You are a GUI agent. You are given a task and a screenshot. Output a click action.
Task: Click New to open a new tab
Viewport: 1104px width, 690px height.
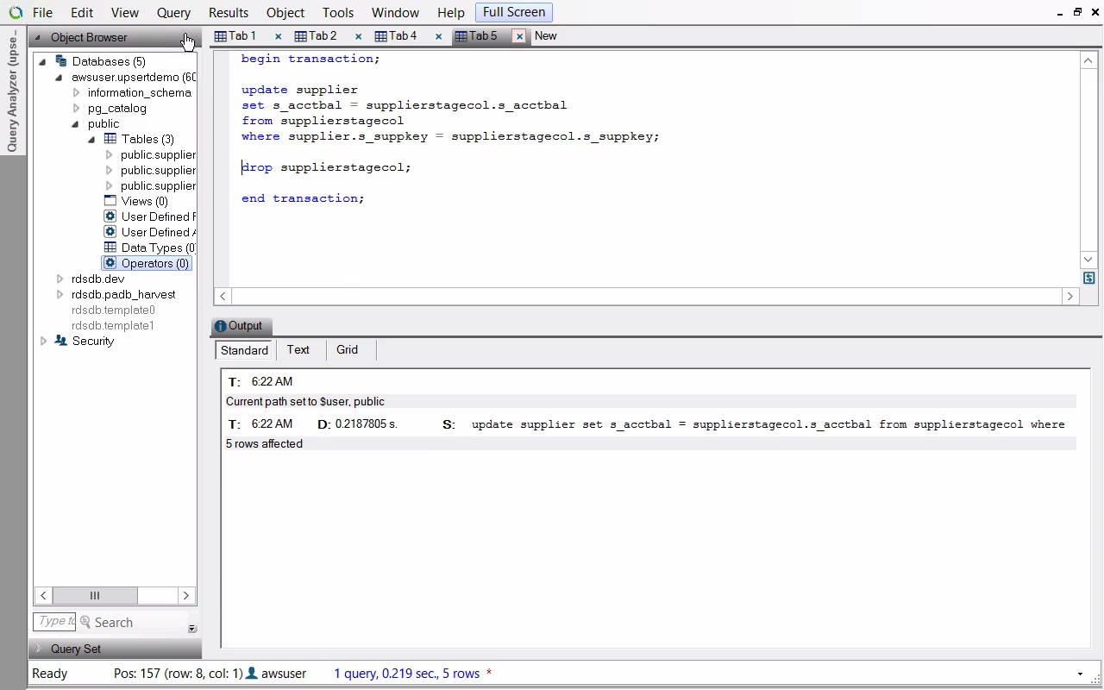[x=545, y=36]
